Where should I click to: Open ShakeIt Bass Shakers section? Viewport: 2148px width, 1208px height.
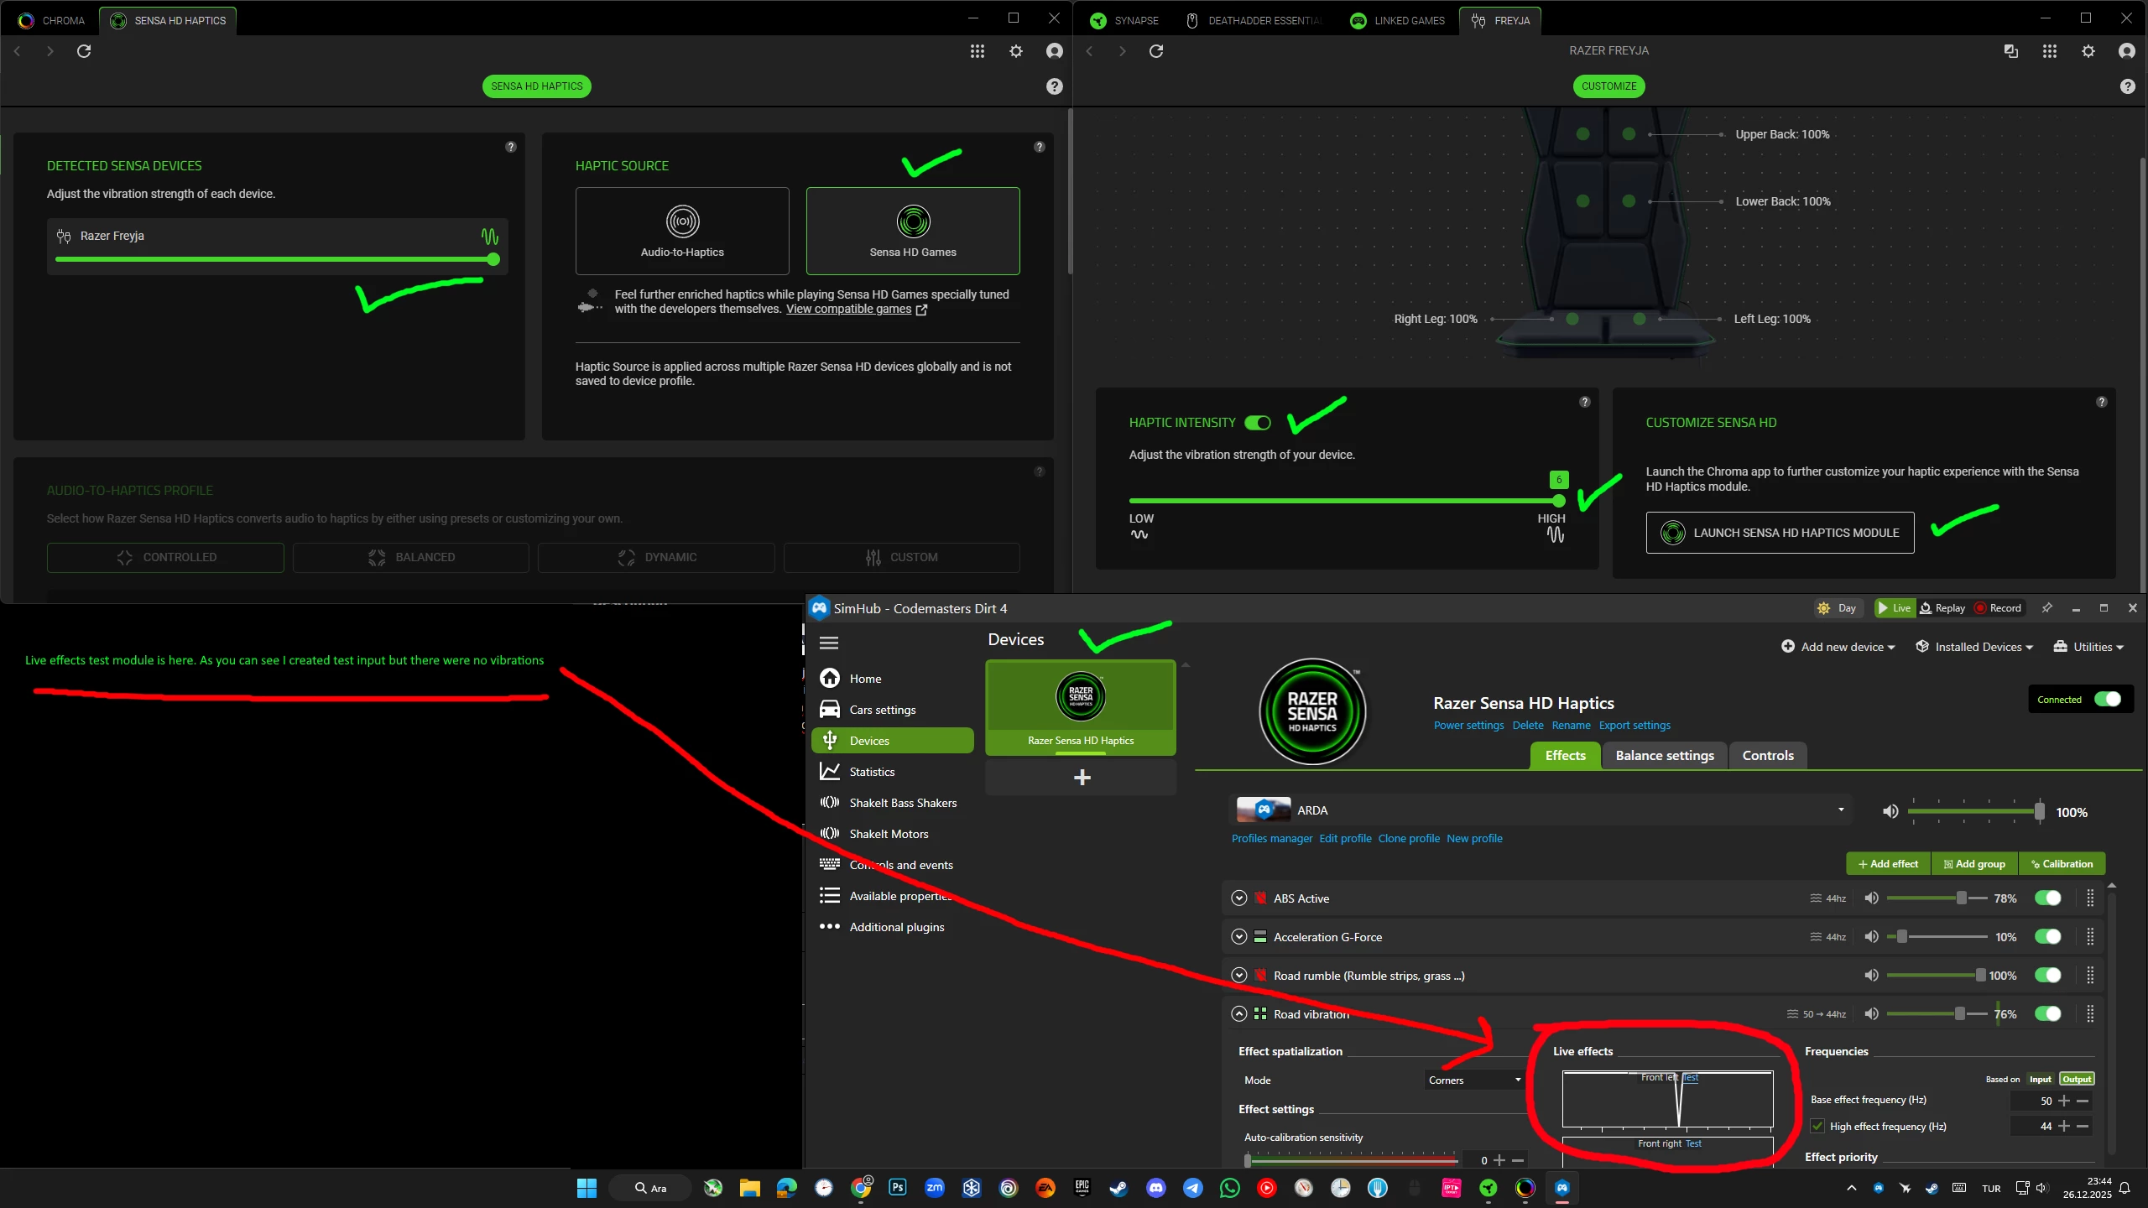(902, 803)
